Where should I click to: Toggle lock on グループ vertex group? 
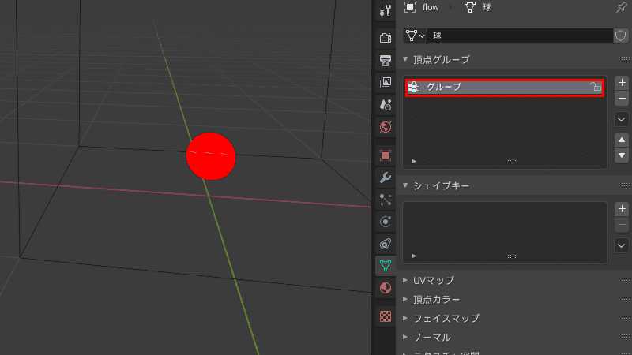596,87
